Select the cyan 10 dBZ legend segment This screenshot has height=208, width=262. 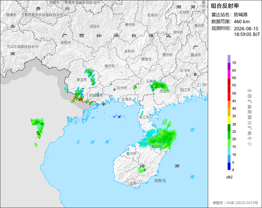pos(229,151)
